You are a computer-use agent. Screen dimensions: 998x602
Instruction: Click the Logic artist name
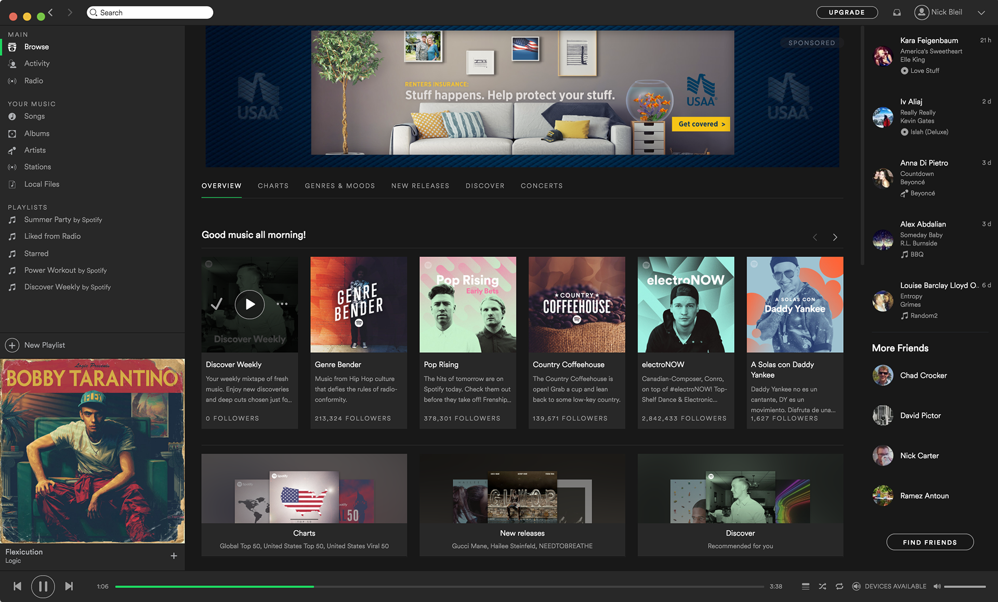pyautogui.click(x=13, y=561)
